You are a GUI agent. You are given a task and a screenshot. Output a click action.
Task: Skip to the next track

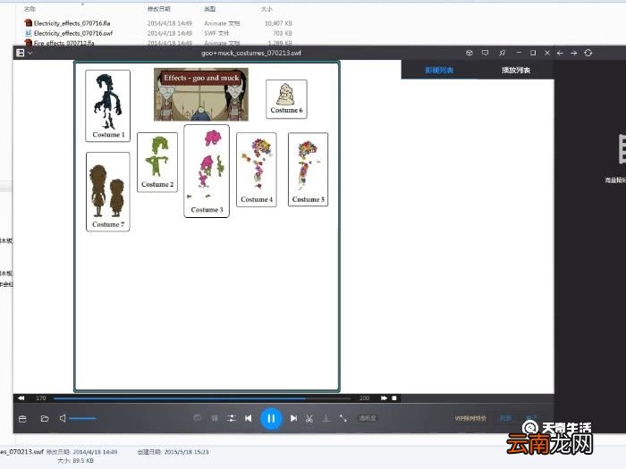(293, 418)
